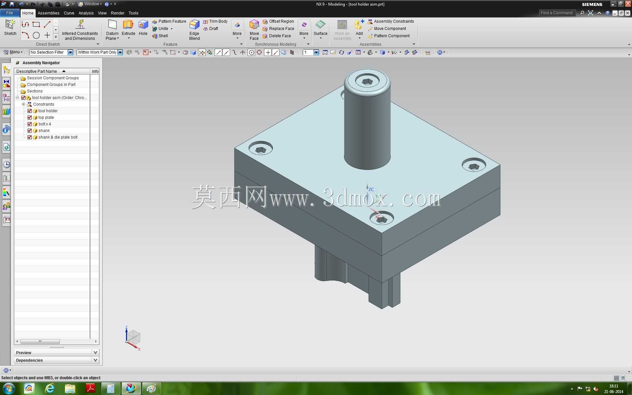Click the taskbar clock
The width and height of the screenshot is (632, 395).
614,389
